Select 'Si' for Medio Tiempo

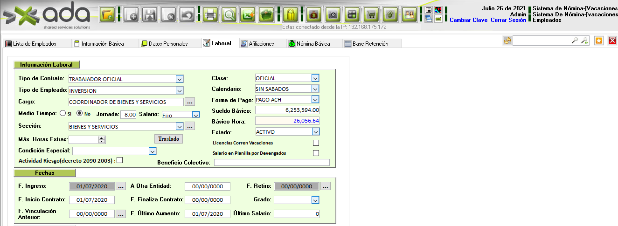click(62, 113)
